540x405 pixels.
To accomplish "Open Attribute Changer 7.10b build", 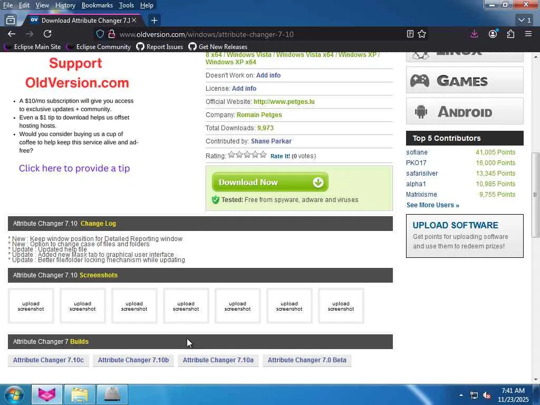I will (x=133, y=360).
